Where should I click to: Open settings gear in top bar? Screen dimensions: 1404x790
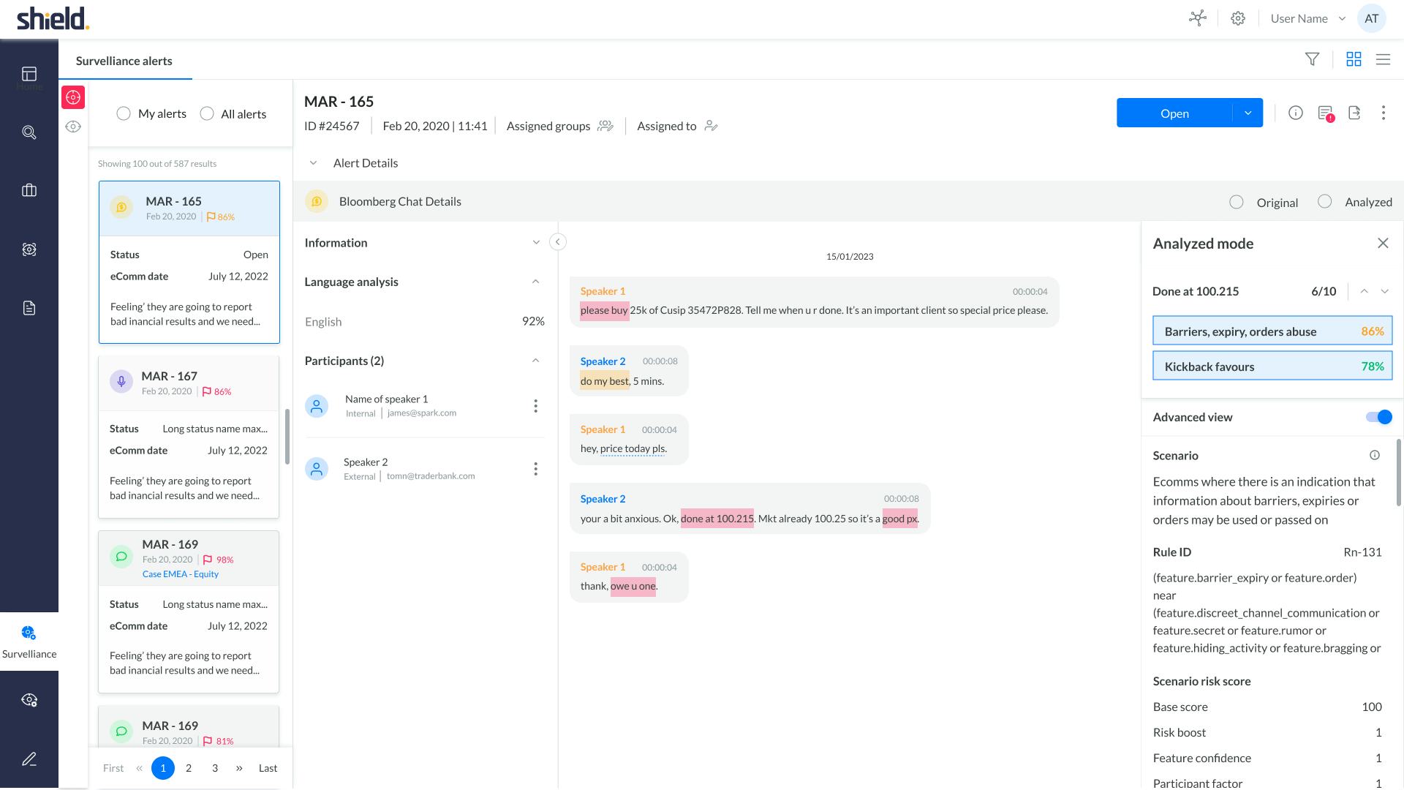[1237, 19]
